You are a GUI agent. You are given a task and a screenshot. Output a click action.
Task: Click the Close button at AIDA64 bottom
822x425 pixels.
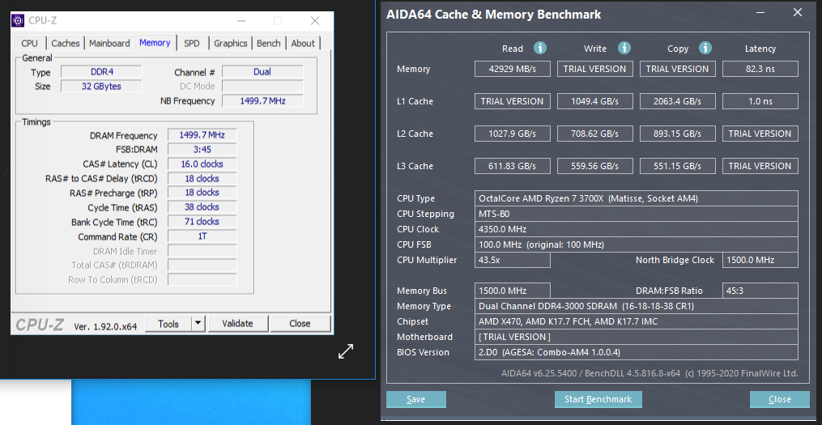(780, 399)
